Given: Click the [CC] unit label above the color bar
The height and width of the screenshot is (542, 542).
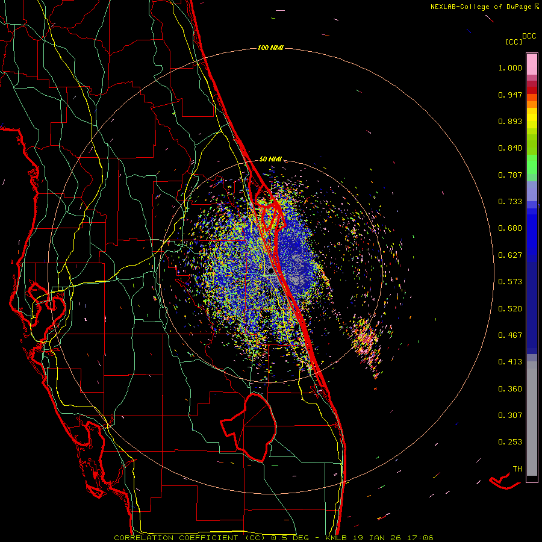Looking at the screenshot, I should point(514,42).
